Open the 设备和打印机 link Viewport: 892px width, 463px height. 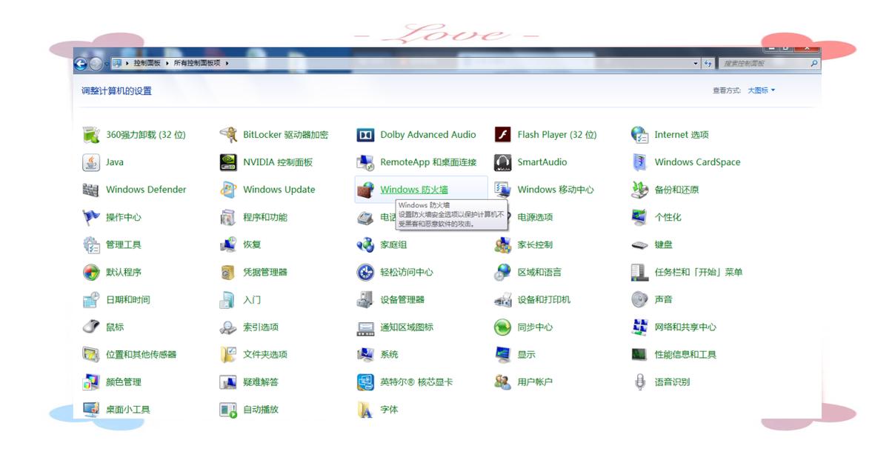coord(544,299)
